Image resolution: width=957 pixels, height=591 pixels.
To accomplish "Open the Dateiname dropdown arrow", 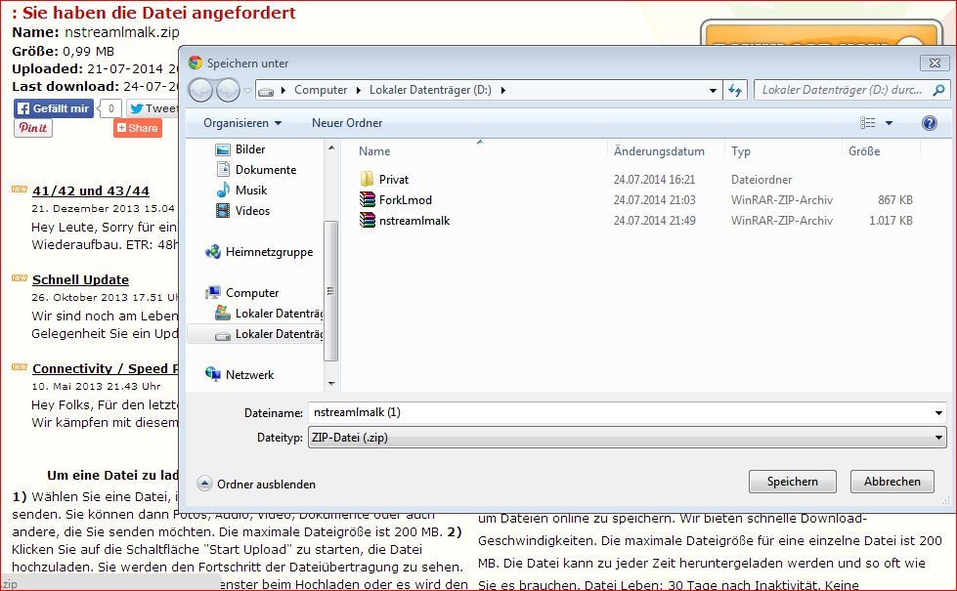I will point(938,413).
